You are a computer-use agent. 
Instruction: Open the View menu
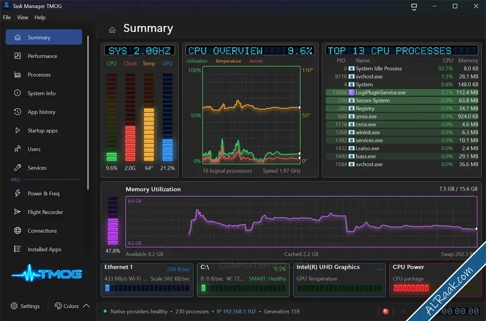pos(23,17)
